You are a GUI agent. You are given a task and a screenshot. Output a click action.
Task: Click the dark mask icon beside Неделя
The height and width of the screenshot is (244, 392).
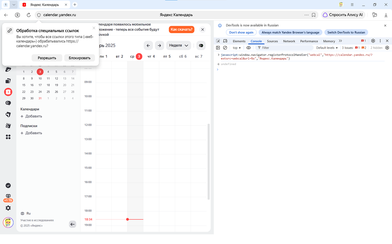click(201, 45)
